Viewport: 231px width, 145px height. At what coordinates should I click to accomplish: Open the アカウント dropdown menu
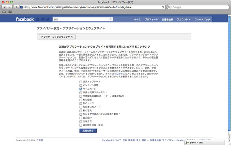(x=184, y=20)
